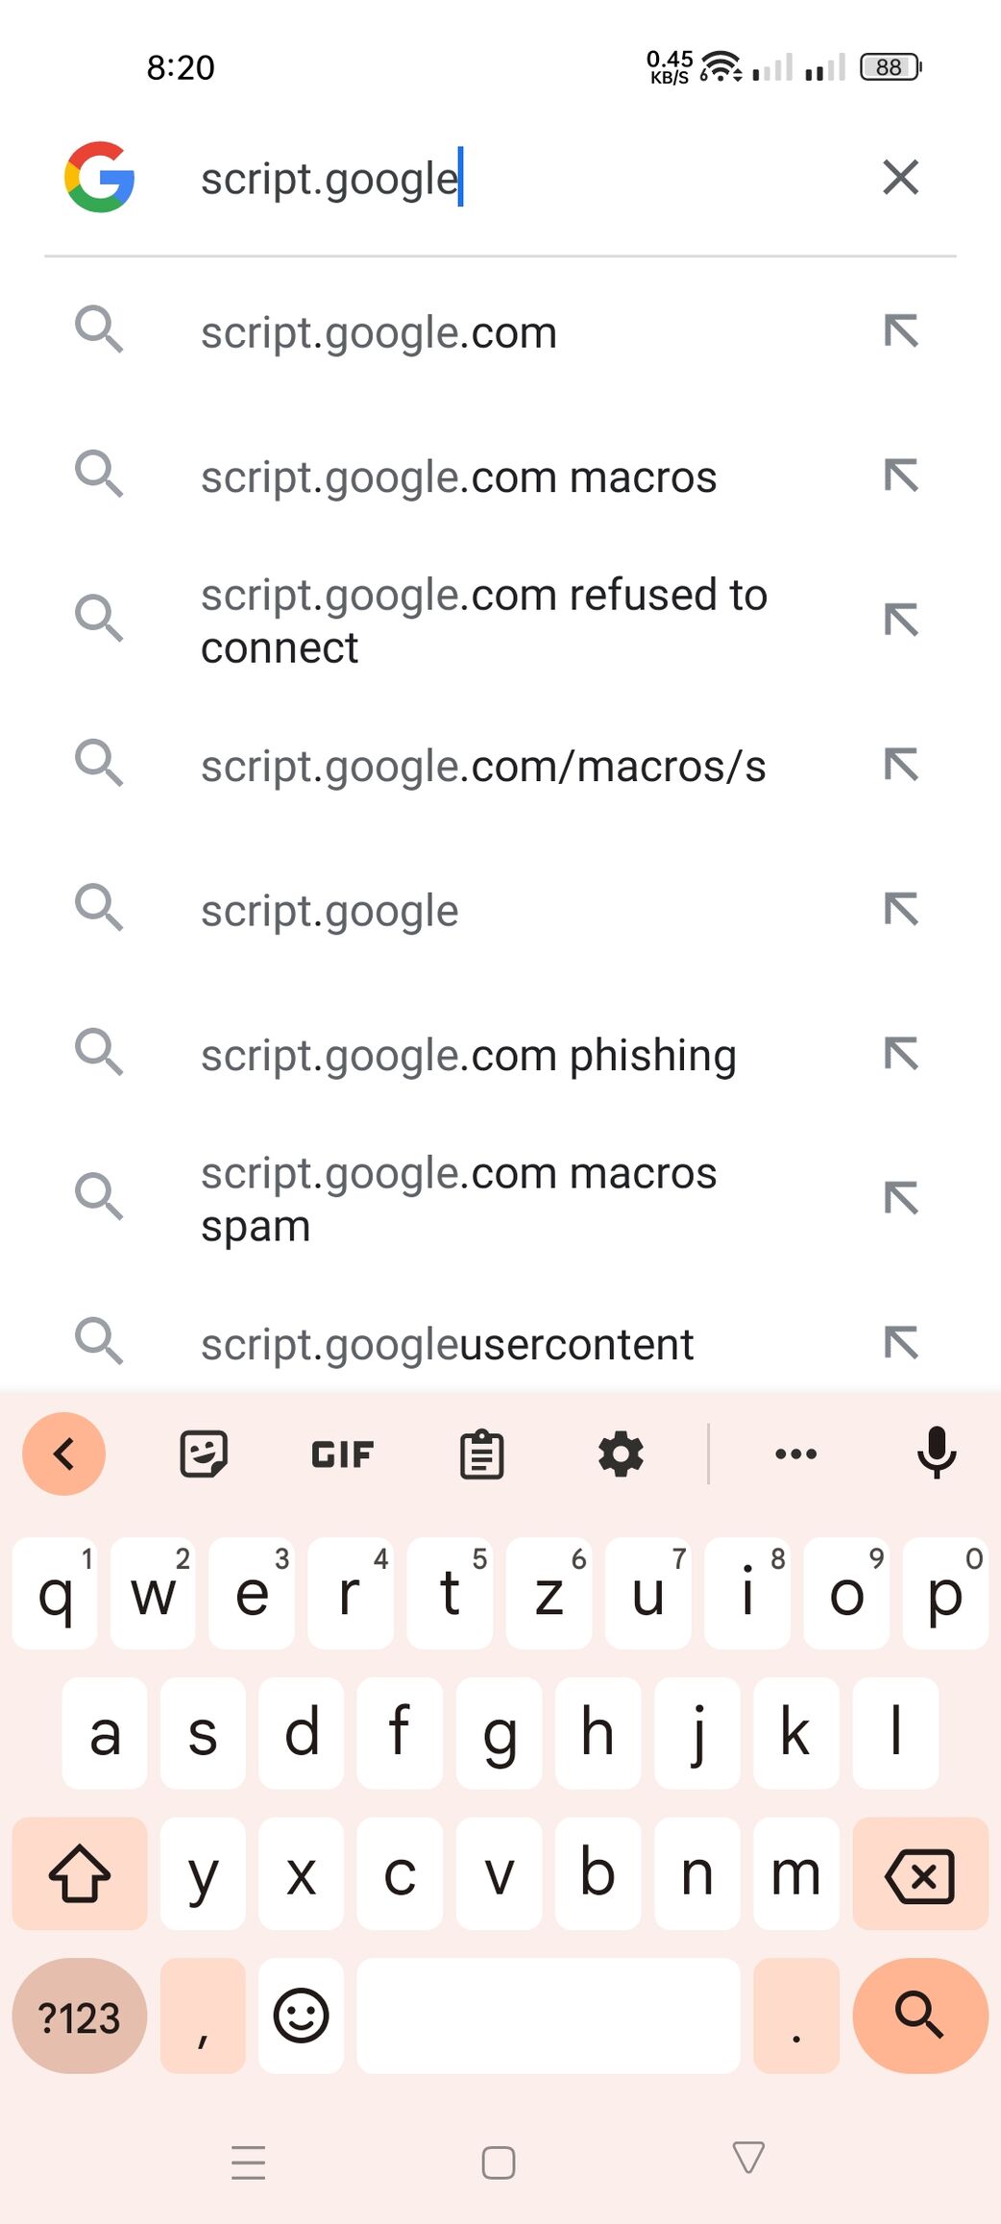Screen dimensions: 1001x2224
Task: Switch to ?123 symbols keyboard
Action: tap(80, 2016)
